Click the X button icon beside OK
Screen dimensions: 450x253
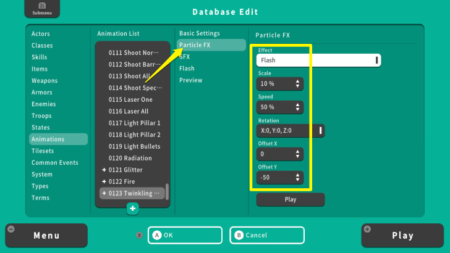140,235
